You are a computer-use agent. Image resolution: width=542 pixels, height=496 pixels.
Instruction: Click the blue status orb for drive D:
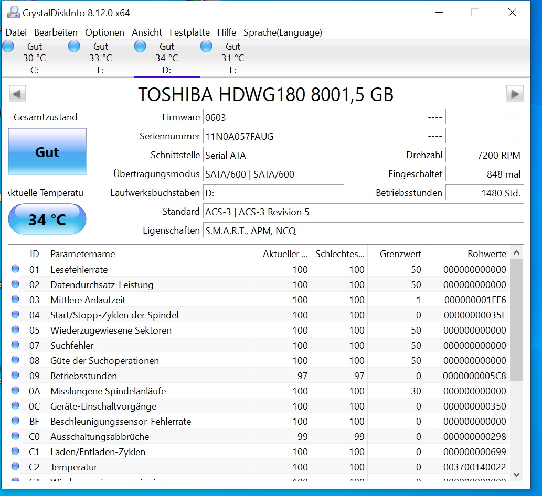(140, 46)
